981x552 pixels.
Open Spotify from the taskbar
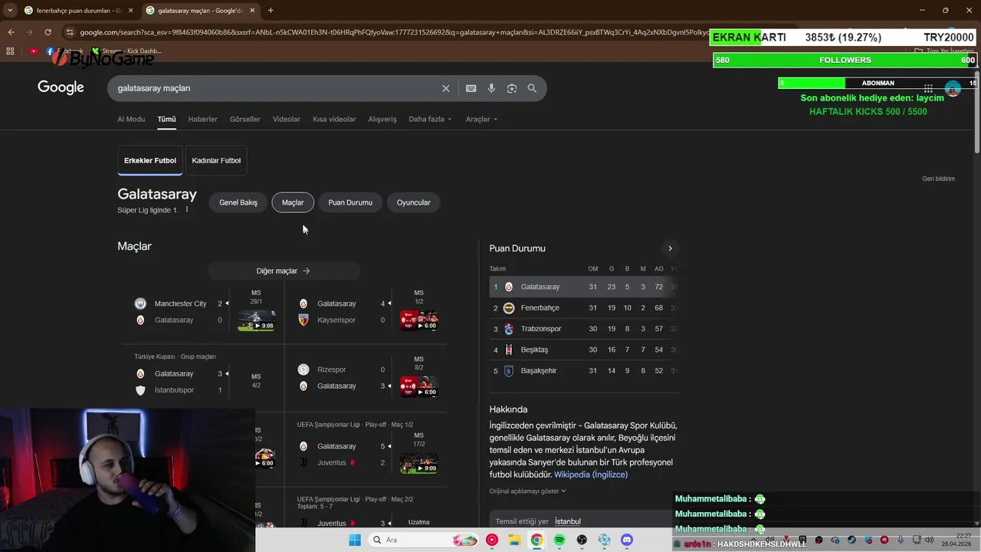point(559,540)
